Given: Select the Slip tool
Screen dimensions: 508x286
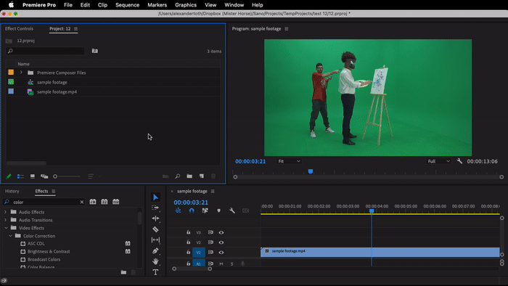Looking at the screenshot, I should (155, 240).
